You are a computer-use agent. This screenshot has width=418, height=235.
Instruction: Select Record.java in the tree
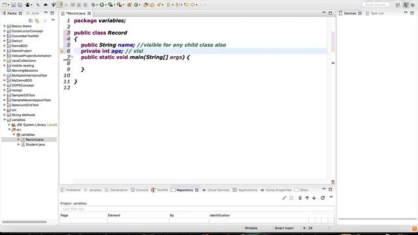(35, 140)
